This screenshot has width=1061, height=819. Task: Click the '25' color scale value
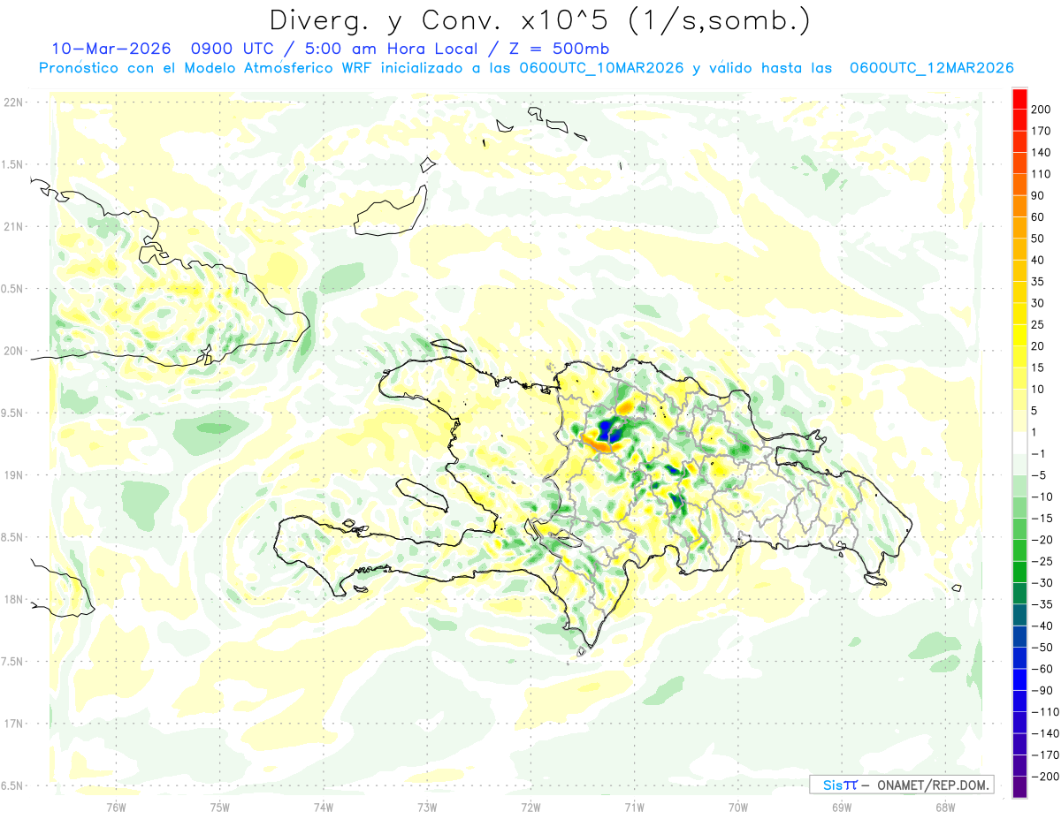point(1037,325)
